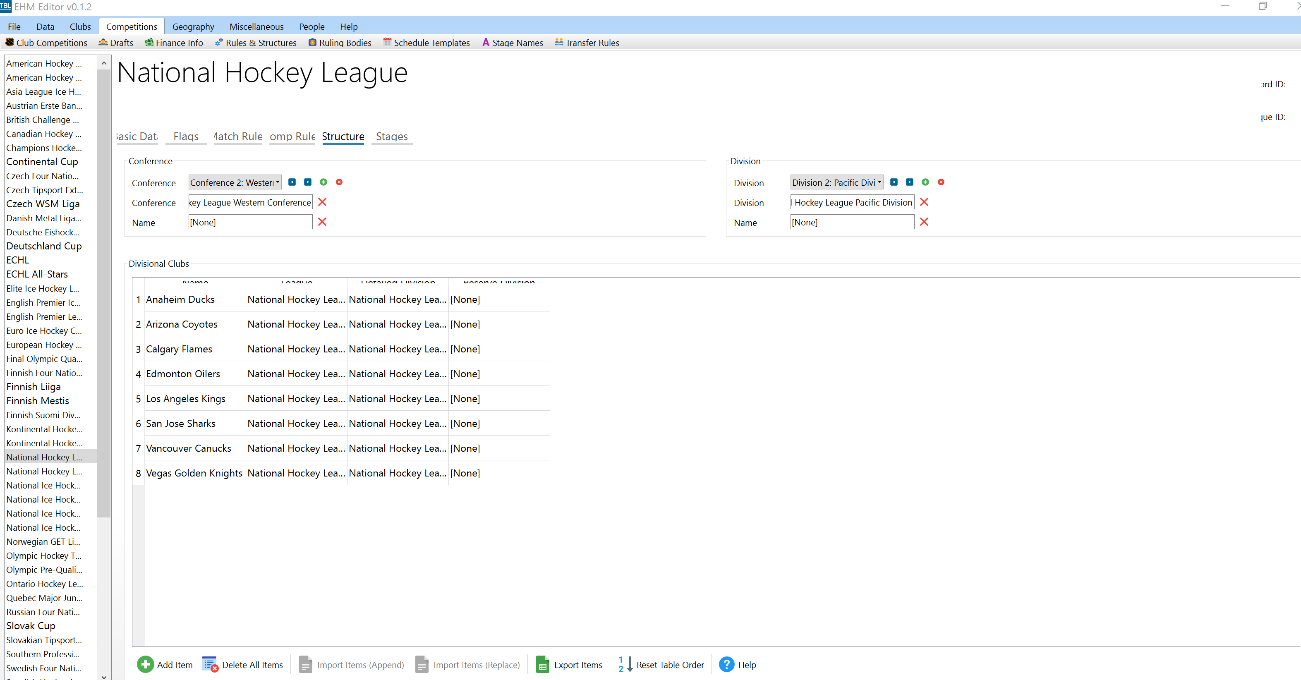Click the division Name input field
Viewport: 1301px width, 680px height.
pyautogui.click(x=853, y=222)
